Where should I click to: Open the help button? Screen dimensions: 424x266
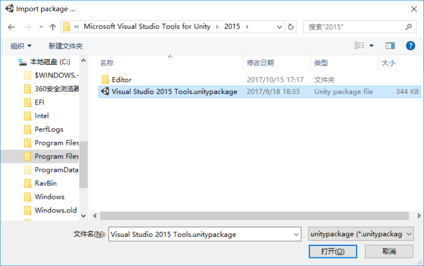(410, 46)
